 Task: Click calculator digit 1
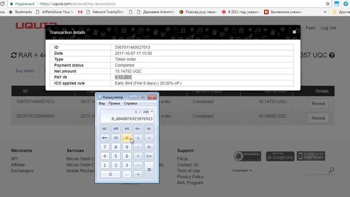click(104, 165)
